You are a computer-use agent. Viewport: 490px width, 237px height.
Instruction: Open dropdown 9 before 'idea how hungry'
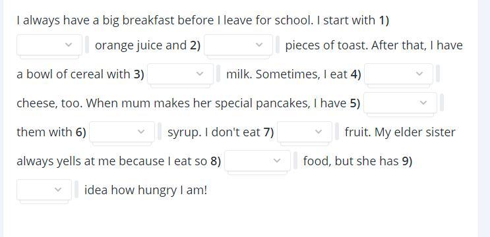[44, 190]
